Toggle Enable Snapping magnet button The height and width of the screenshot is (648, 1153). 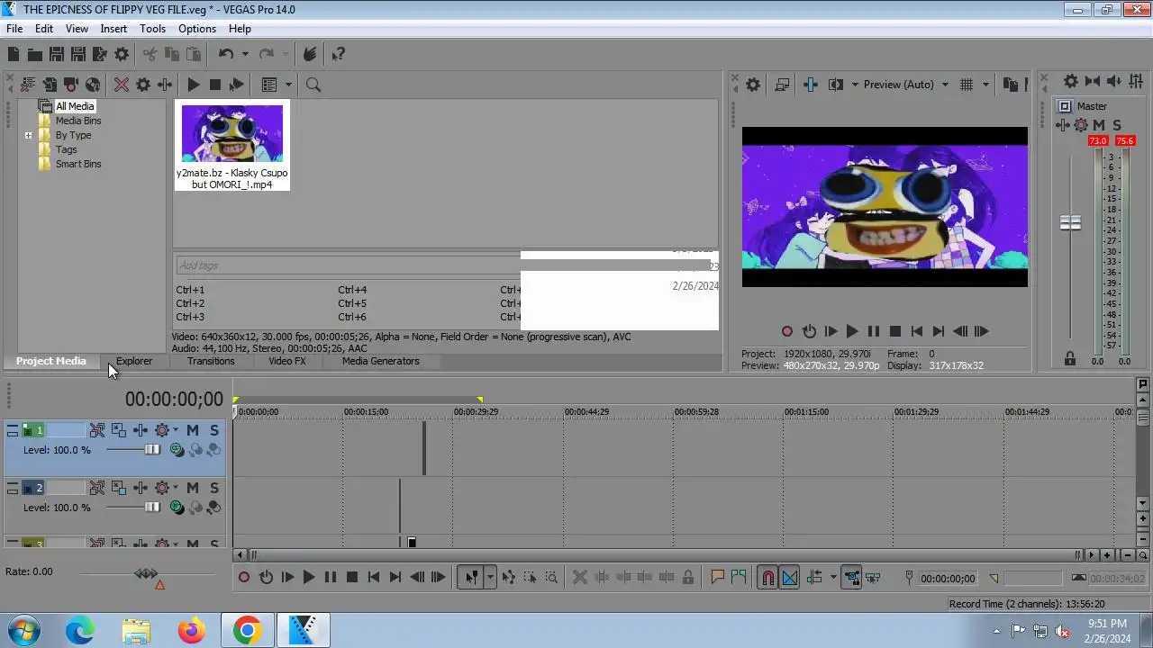pyautogui.click(x=767, y=578)
